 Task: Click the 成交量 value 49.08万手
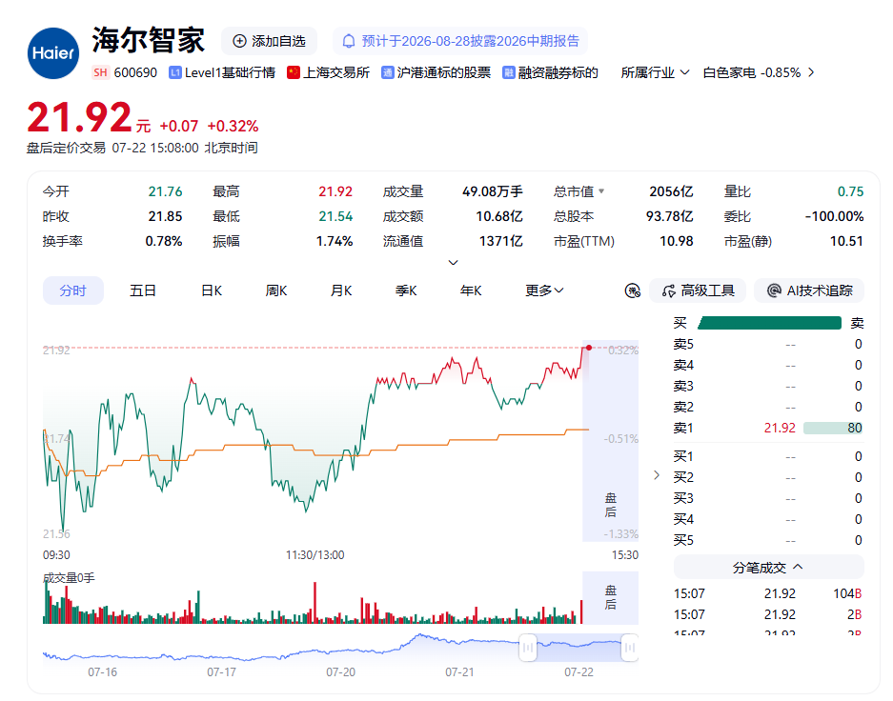coord(492,191)
